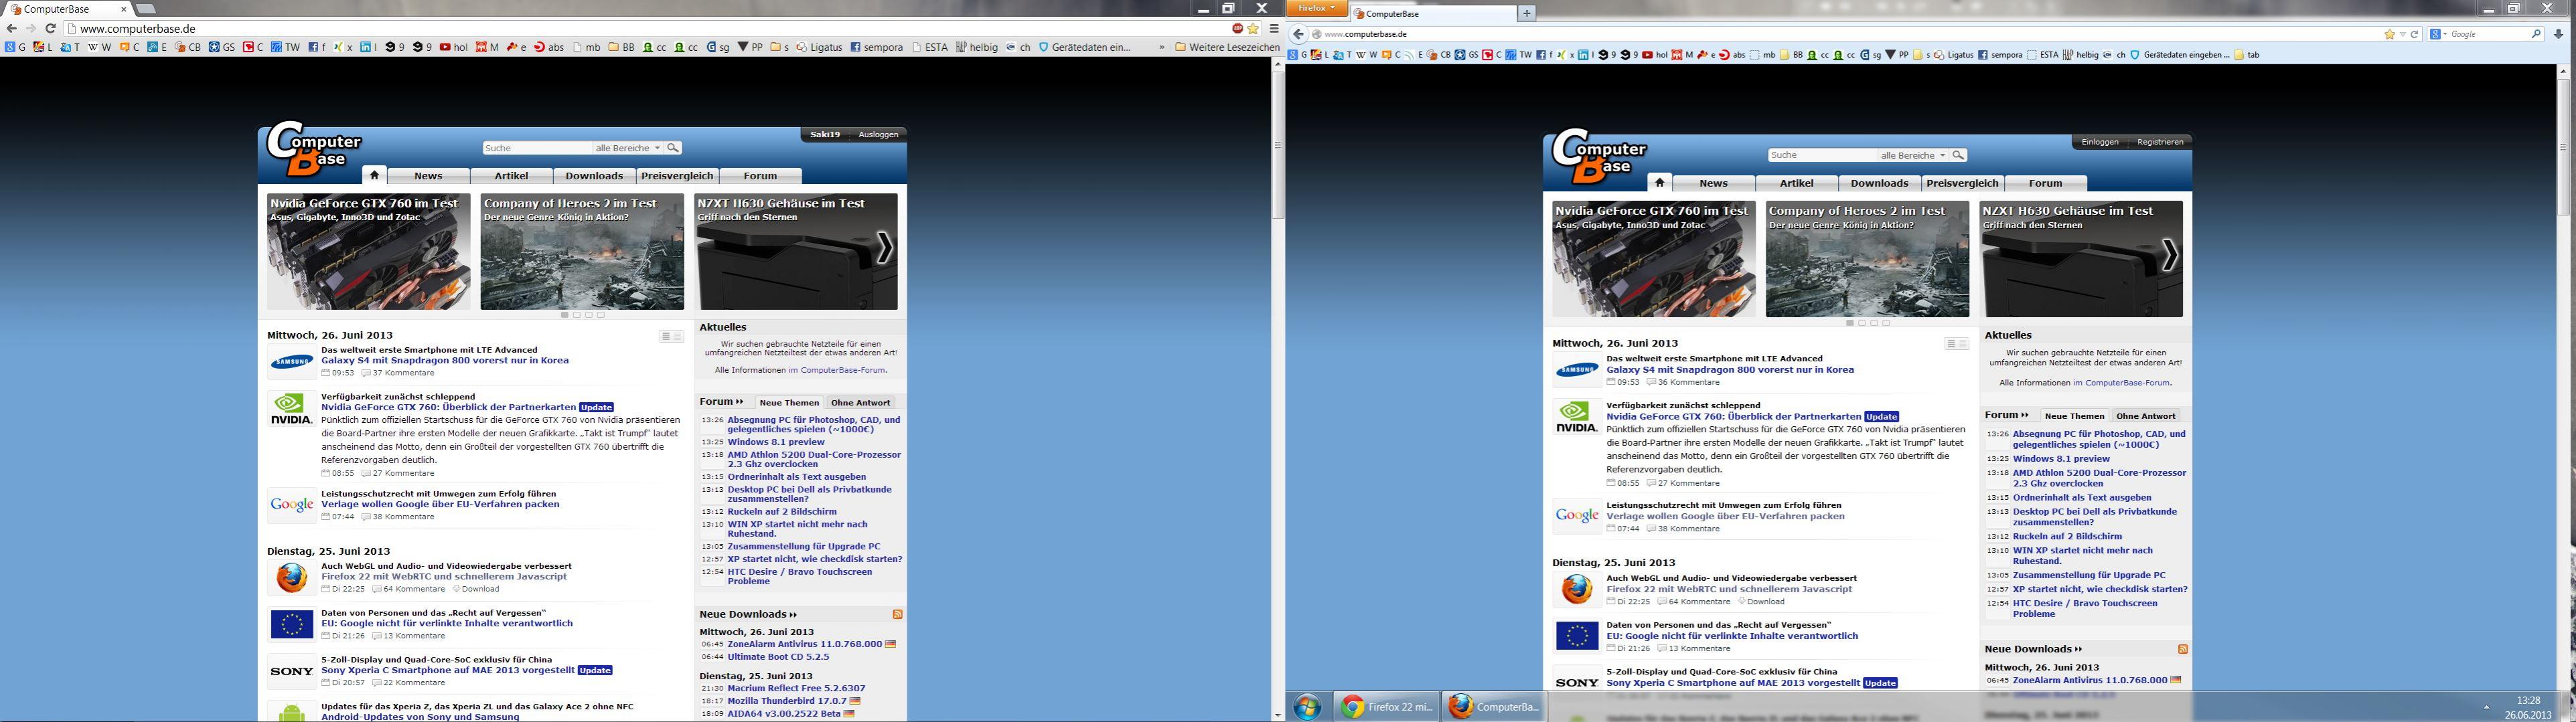Screen dimensions: 2576x722
Task: Open 'Galaxy S4 mit Snapdragon 800' article in Chrome
Action: pos(445,361)
